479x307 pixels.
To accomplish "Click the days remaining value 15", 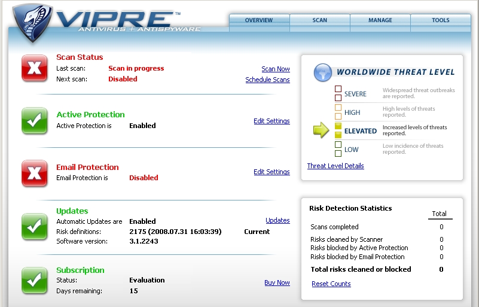I will pos(134,291).
